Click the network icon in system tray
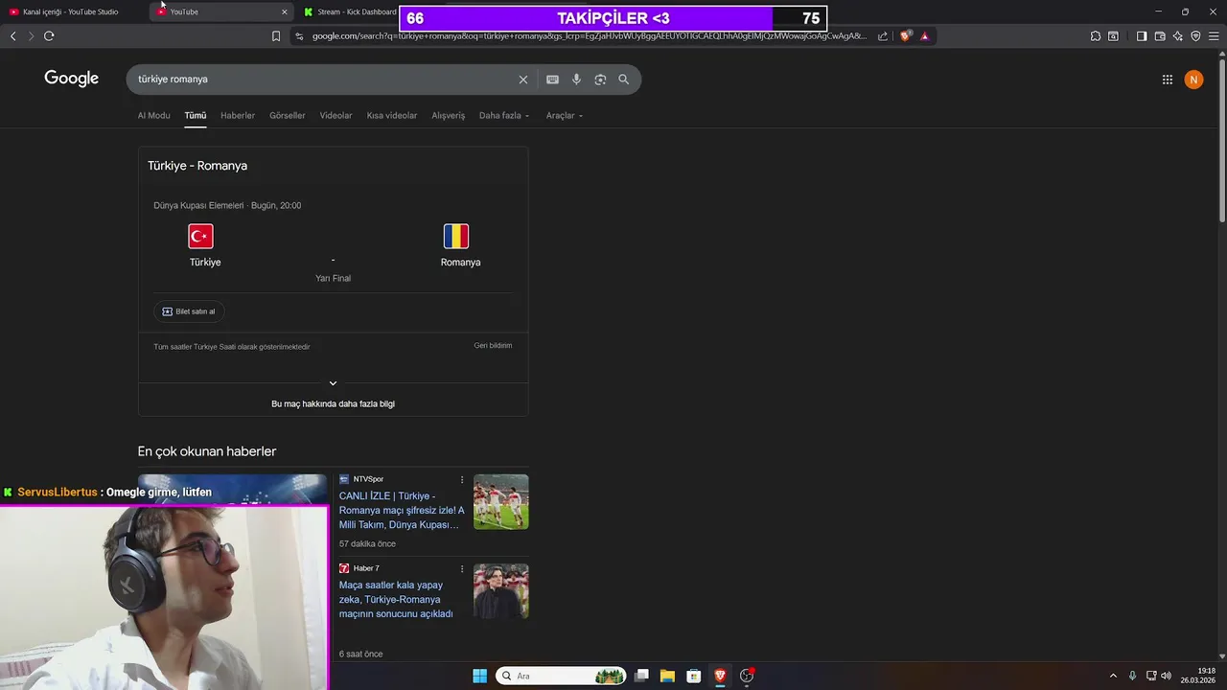The image size is (1227, 690). [x=1151, y=676]
